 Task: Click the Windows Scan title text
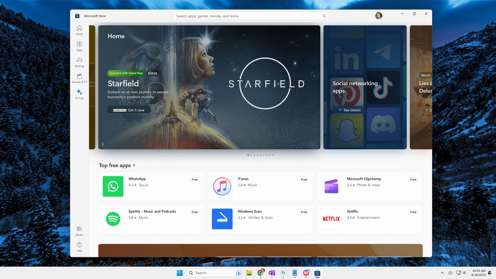[x=250, y=211]
